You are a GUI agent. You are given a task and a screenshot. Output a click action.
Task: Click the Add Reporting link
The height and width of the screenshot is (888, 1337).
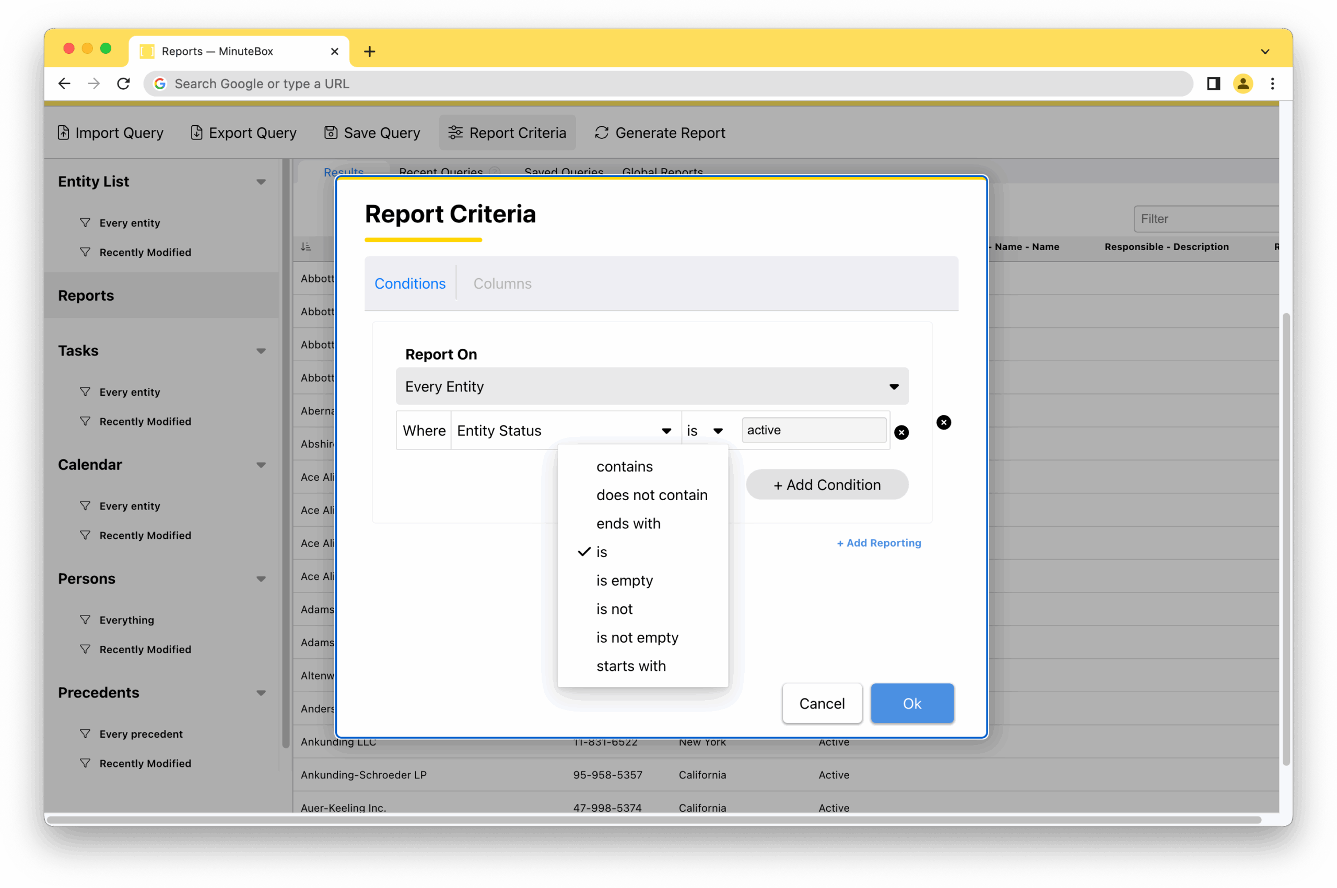(x=879, y=542)
